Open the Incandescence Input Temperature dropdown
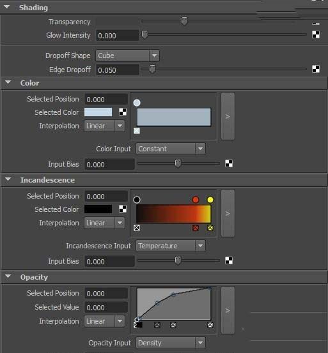This screenshot has width=328, height=353. pyautogui.click(x=171, y=246)
